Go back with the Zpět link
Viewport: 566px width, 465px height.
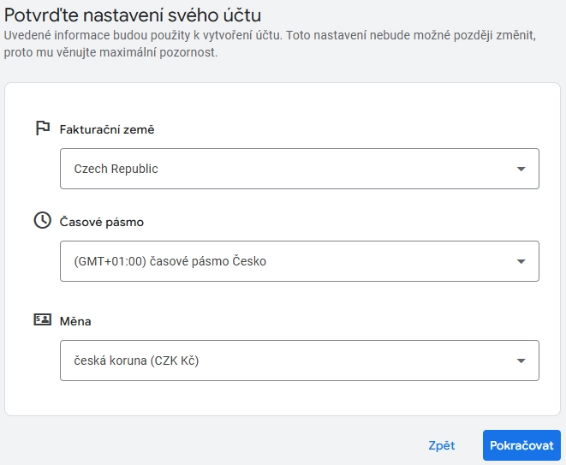tap(442, 445)
